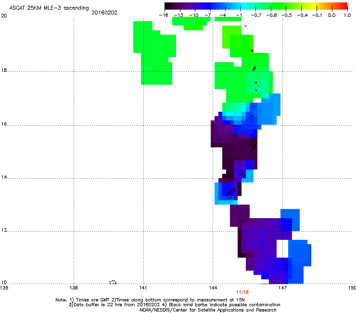Click the -0.4 color bar label
This screenshot has width=356, height=313.
[x=303, y=15]
